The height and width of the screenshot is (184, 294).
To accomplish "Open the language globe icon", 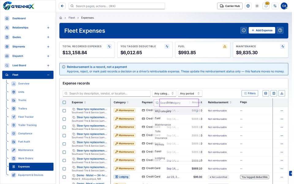I will coord(248,6).
